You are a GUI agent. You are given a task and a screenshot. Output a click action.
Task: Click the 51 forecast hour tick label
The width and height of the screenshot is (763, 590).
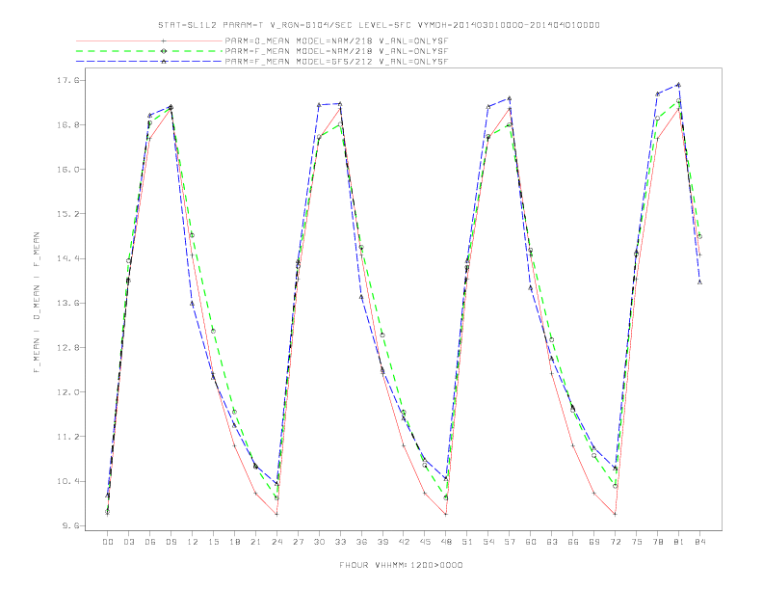pyautogui.click(x=467, y=542)
